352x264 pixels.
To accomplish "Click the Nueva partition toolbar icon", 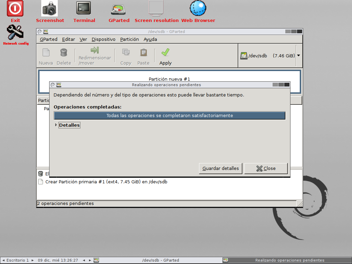I will 46,53.
